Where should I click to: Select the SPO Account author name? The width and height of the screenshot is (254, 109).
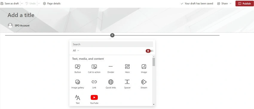click(22, 26)
